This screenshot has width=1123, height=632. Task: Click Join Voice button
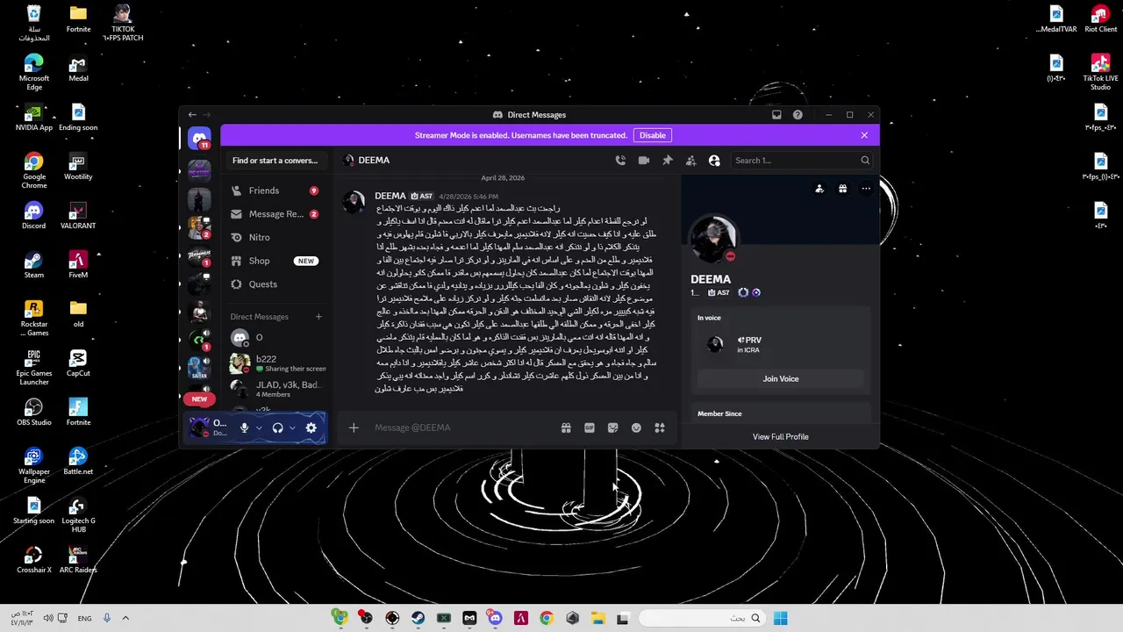click(x=781, y=379)
